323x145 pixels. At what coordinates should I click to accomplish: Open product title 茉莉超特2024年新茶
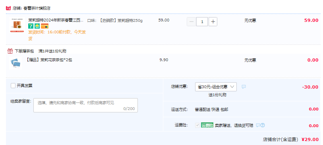(56, 20)
